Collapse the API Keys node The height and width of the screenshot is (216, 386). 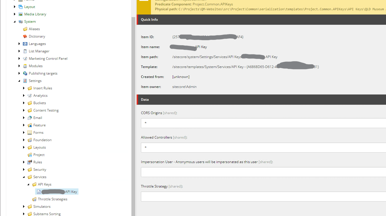[29, 184]
